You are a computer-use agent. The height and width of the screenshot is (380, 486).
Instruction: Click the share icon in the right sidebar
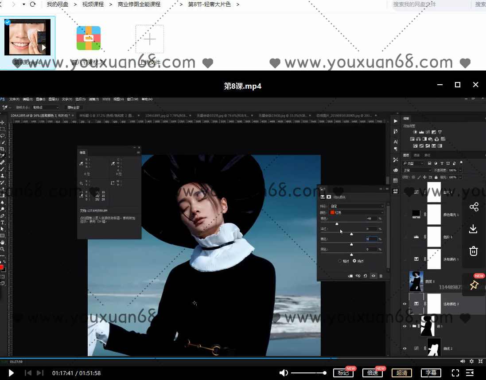474,207
